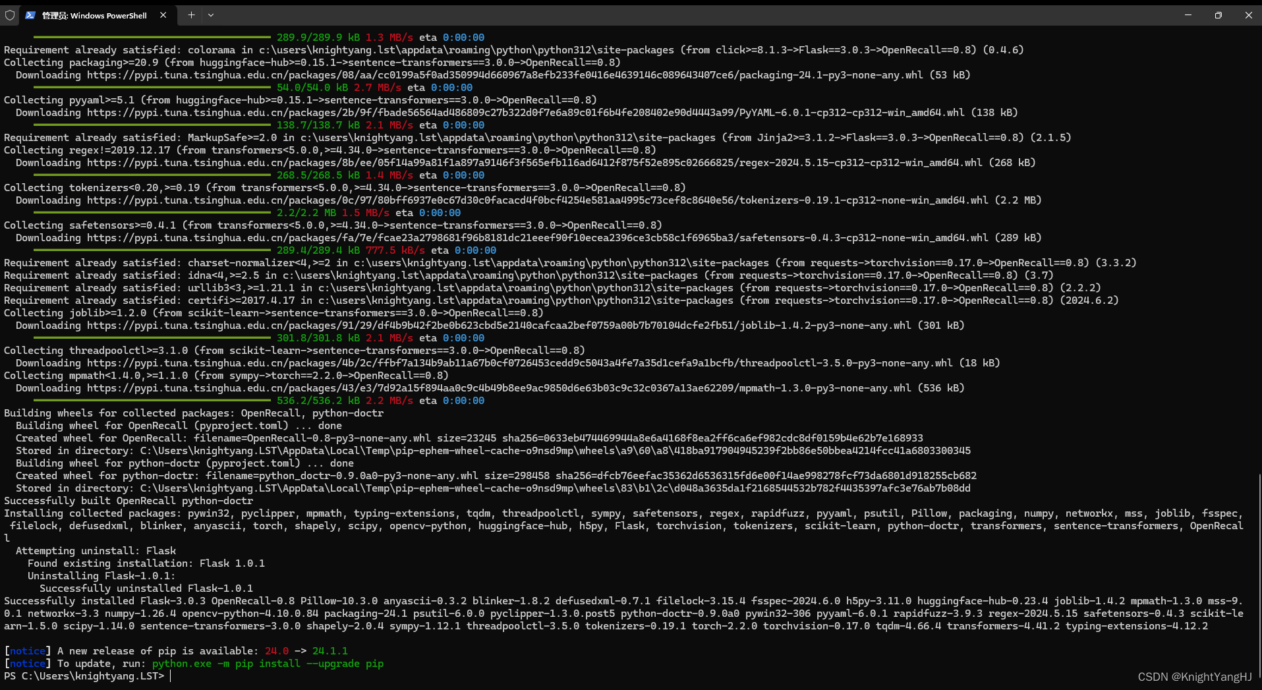Viewport: 1262px width, 690px height.
Task: Click the 'Building wheels for collected packages' line
Action: pyautogui.click(x=194, y=413)
